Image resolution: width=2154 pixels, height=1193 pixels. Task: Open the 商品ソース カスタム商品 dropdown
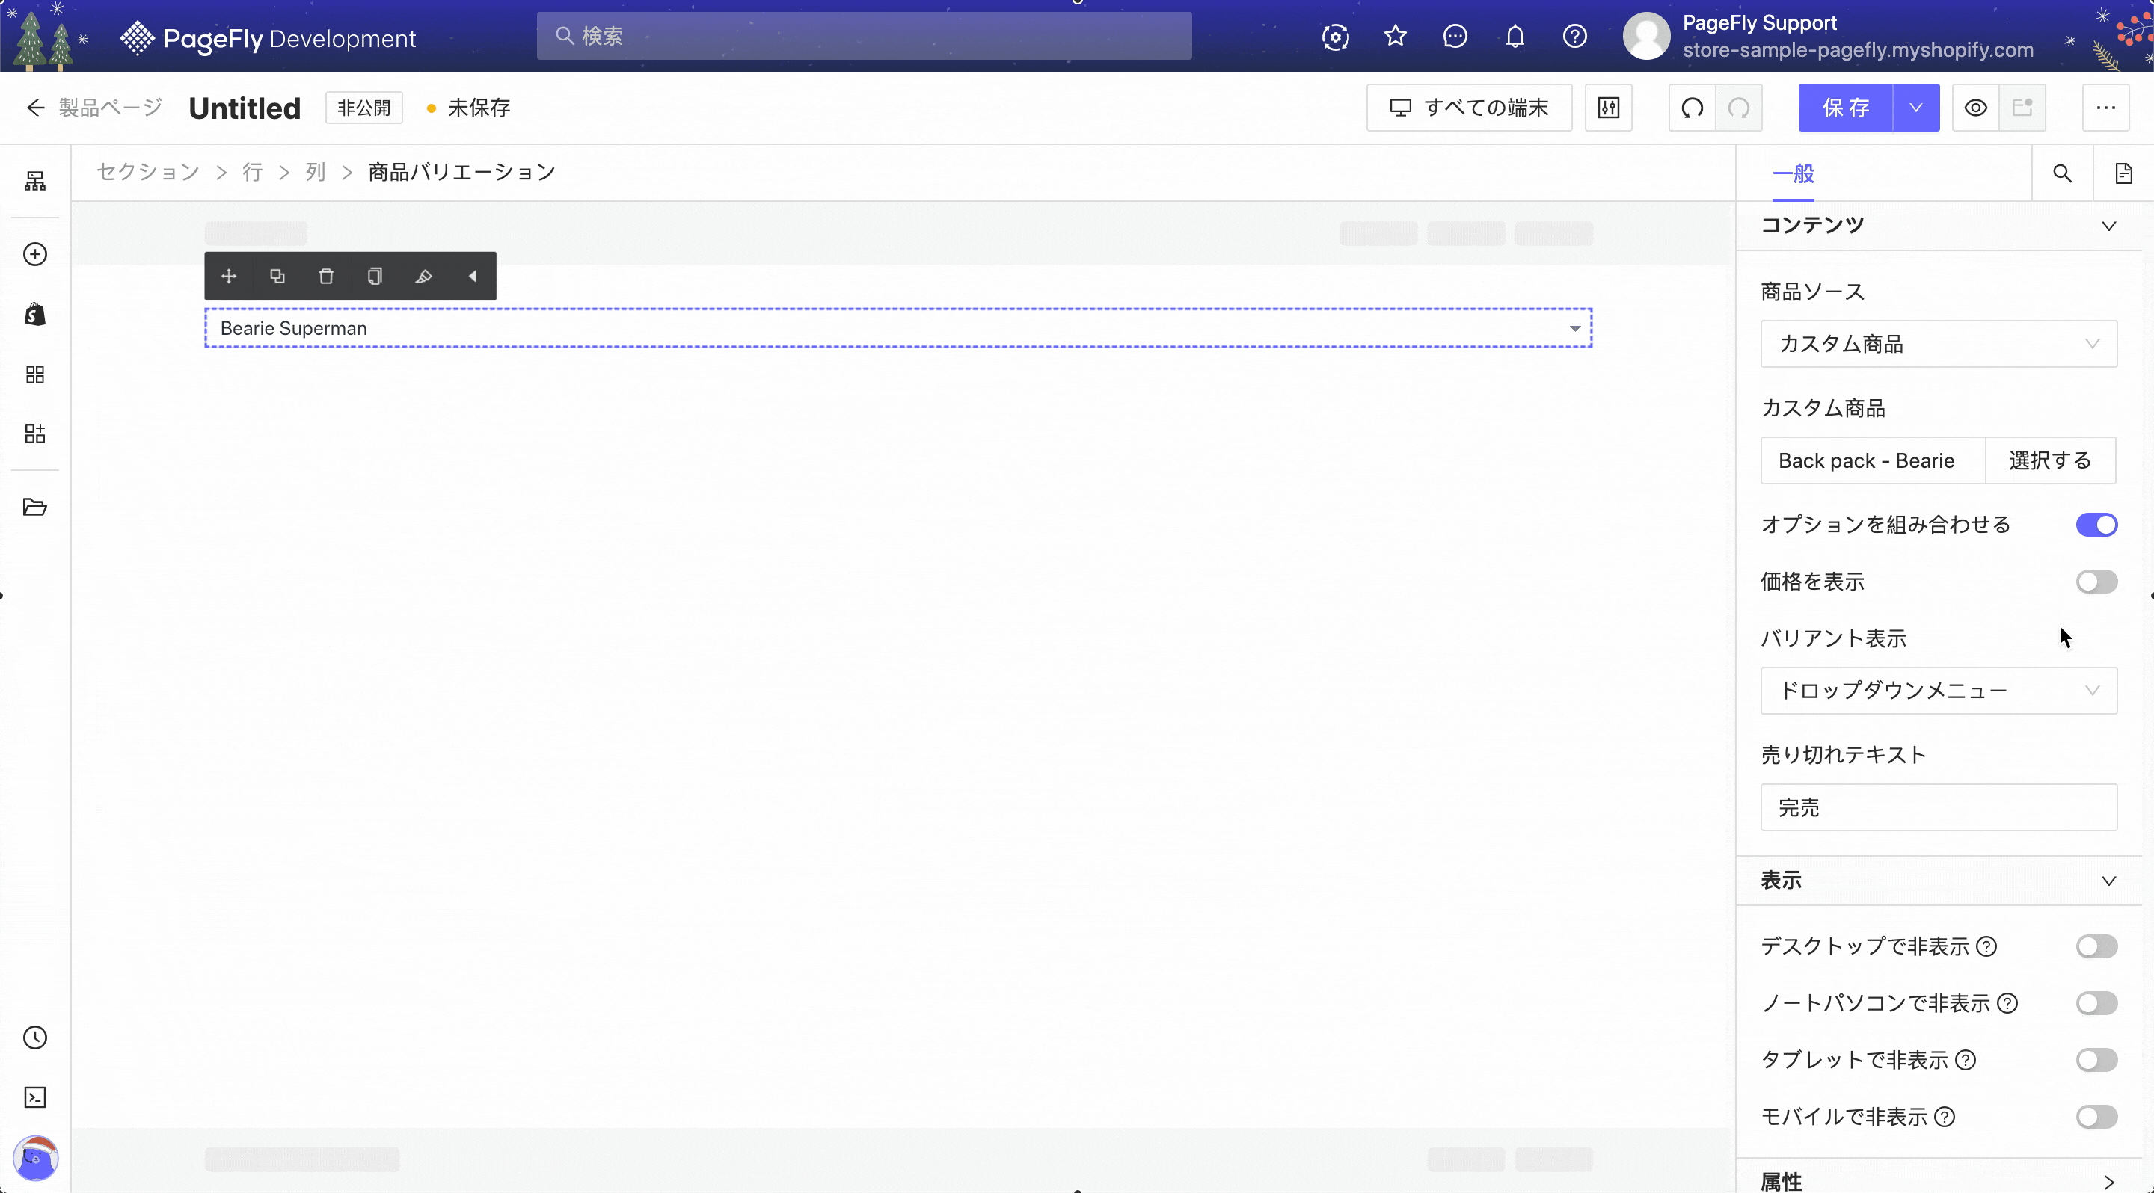point(1939,343)
